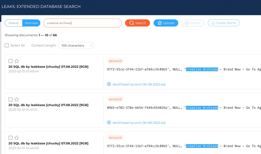Click the snippet beginning 09b5-e702-378e
Viewport: 261px width, 154px height.
pyautogui.click(x=184, y=108)
